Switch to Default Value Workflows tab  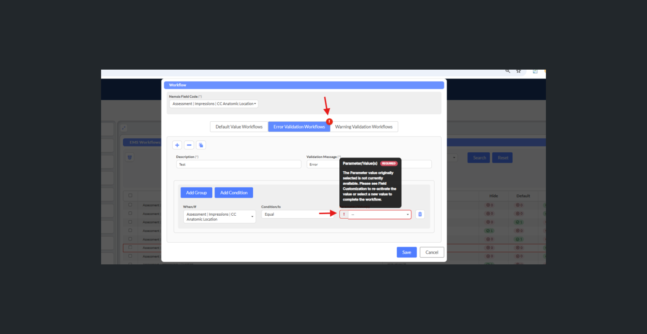tap(239, 127)
